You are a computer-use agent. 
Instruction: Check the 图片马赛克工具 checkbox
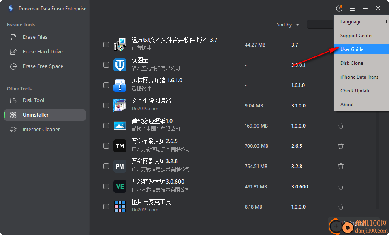[106, 207]
